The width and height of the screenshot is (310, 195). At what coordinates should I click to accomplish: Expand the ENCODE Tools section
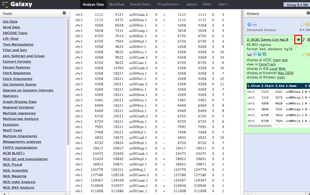point(15,33)
